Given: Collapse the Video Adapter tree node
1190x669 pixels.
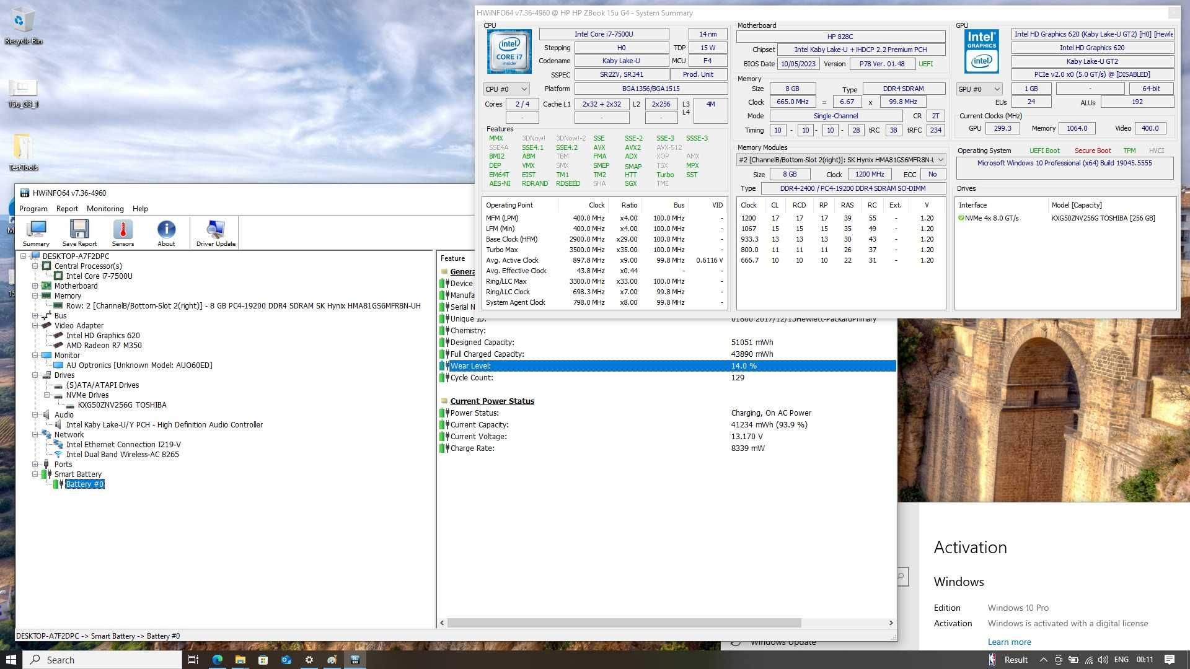Looking at the screenshot, I should pos(35,325).
